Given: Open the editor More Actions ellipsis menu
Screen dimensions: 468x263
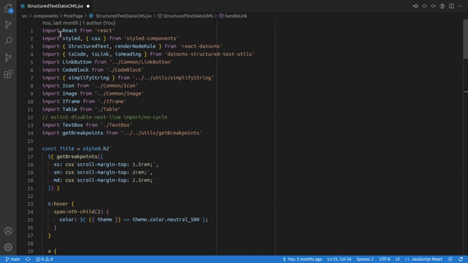Looking at the screenshot, I should click(x=461, y=6).
